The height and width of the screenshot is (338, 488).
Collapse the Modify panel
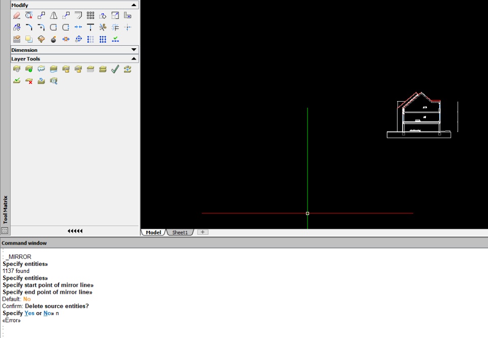(134, 5)
